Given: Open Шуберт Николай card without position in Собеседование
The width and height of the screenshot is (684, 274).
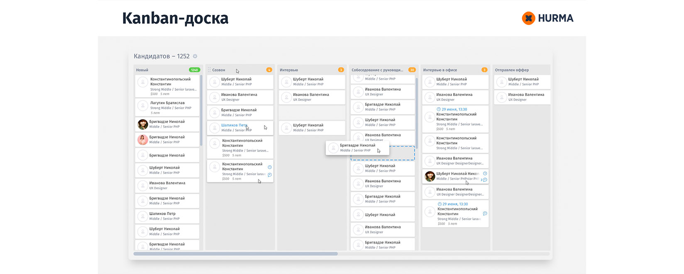Looking at the screenshot, I should tap(383, 214).
